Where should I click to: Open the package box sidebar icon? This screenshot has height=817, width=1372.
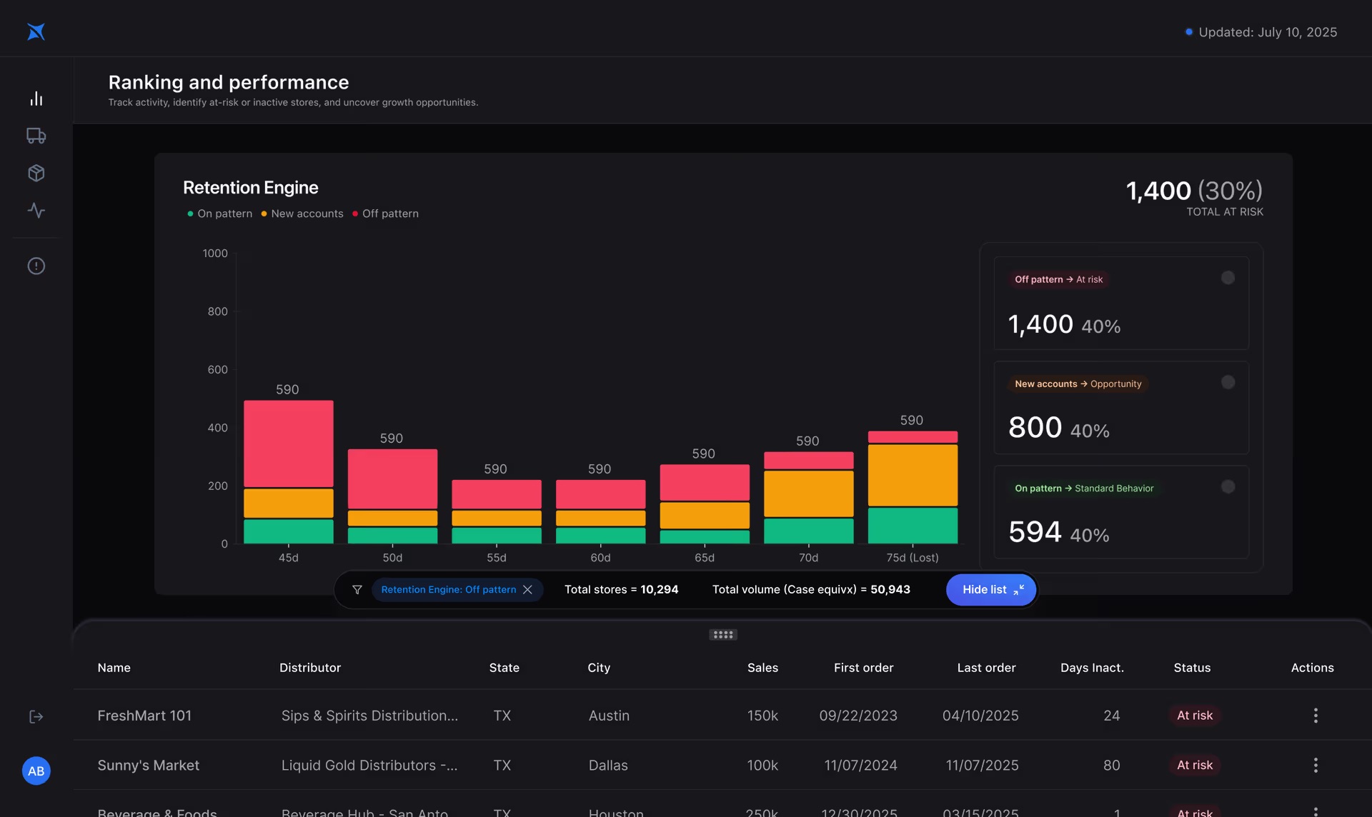click(x=36, y=173)
